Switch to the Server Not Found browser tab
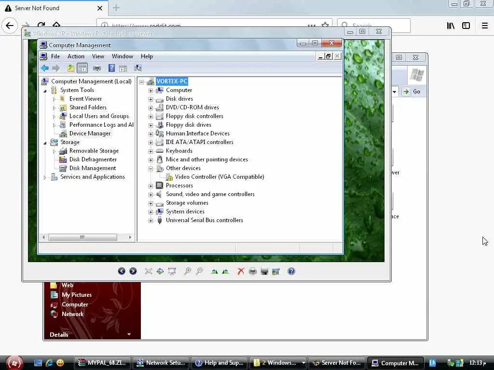Image resolution: width=494 pixels, height=370 pixels. click(x=54, y=8)
